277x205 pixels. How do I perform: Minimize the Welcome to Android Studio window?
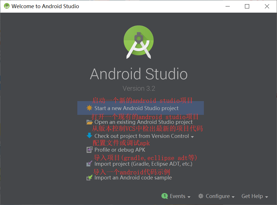click(x=228, y=6)
